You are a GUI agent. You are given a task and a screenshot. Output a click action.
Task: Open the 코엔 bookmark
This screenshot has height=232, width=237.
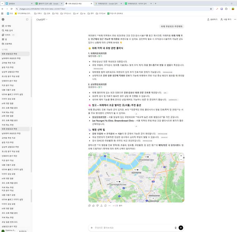pyautogui.click(x=10, y=13)
